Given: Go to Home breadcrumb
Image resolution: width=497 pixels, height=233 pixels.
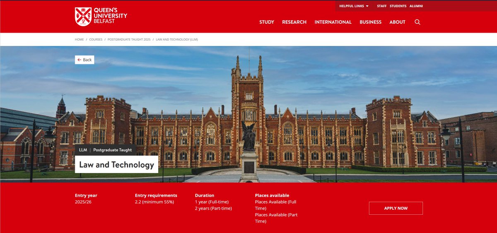Looking at the screenshot, I should click(80, 39).
